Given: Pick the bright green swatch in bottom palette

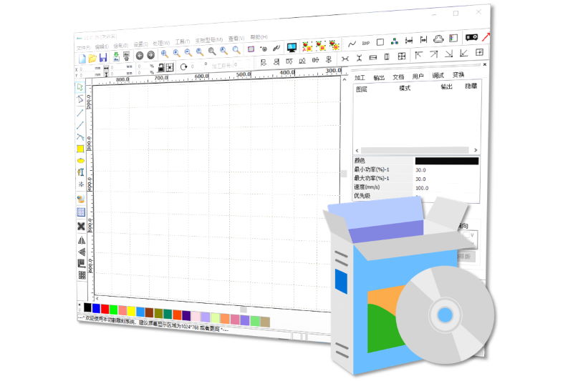Looking at the screenshot, I should pyautogui.click(x=114, y=310).
